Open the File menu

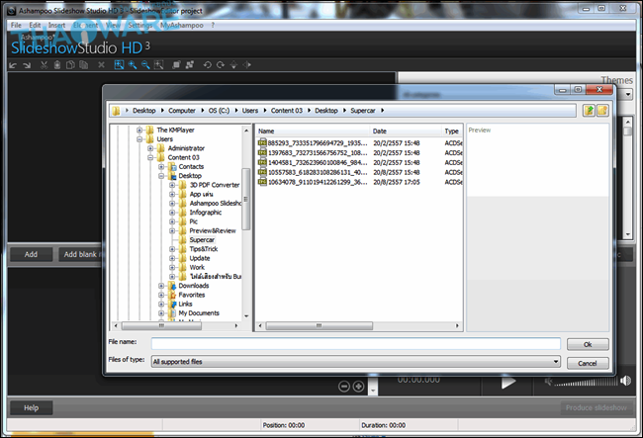click(16, 26)
